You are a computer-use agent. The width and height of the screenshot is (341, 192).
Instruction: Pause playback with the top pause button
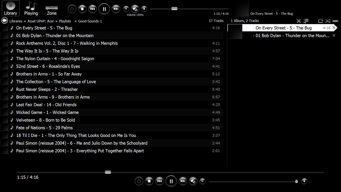pos(104,9)
